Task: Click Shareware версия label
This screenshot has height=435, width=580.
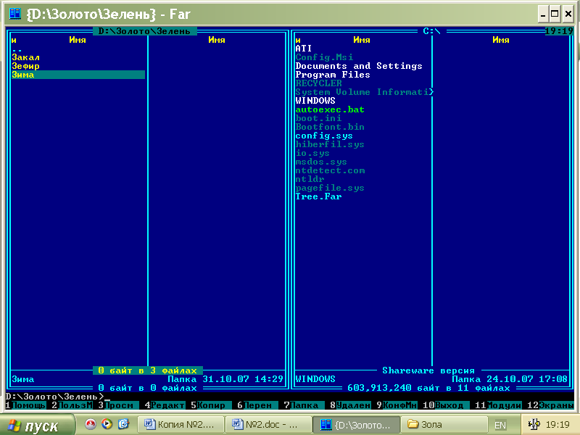Action: (428, 370)
